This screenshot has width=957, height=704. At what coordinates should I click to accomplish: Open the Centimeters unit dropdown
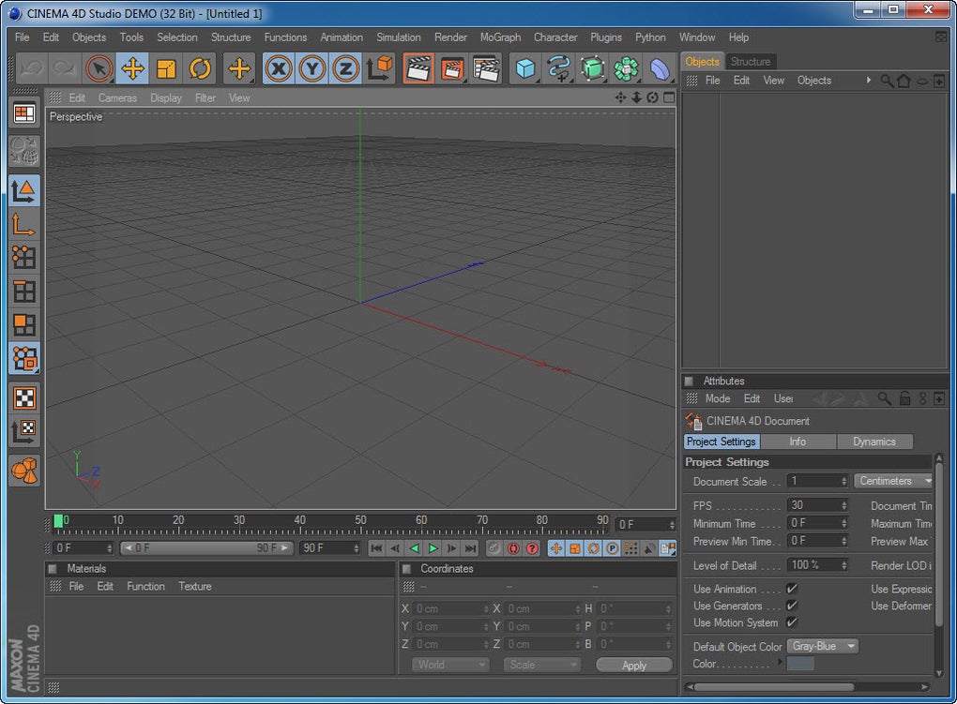(893, 481)
